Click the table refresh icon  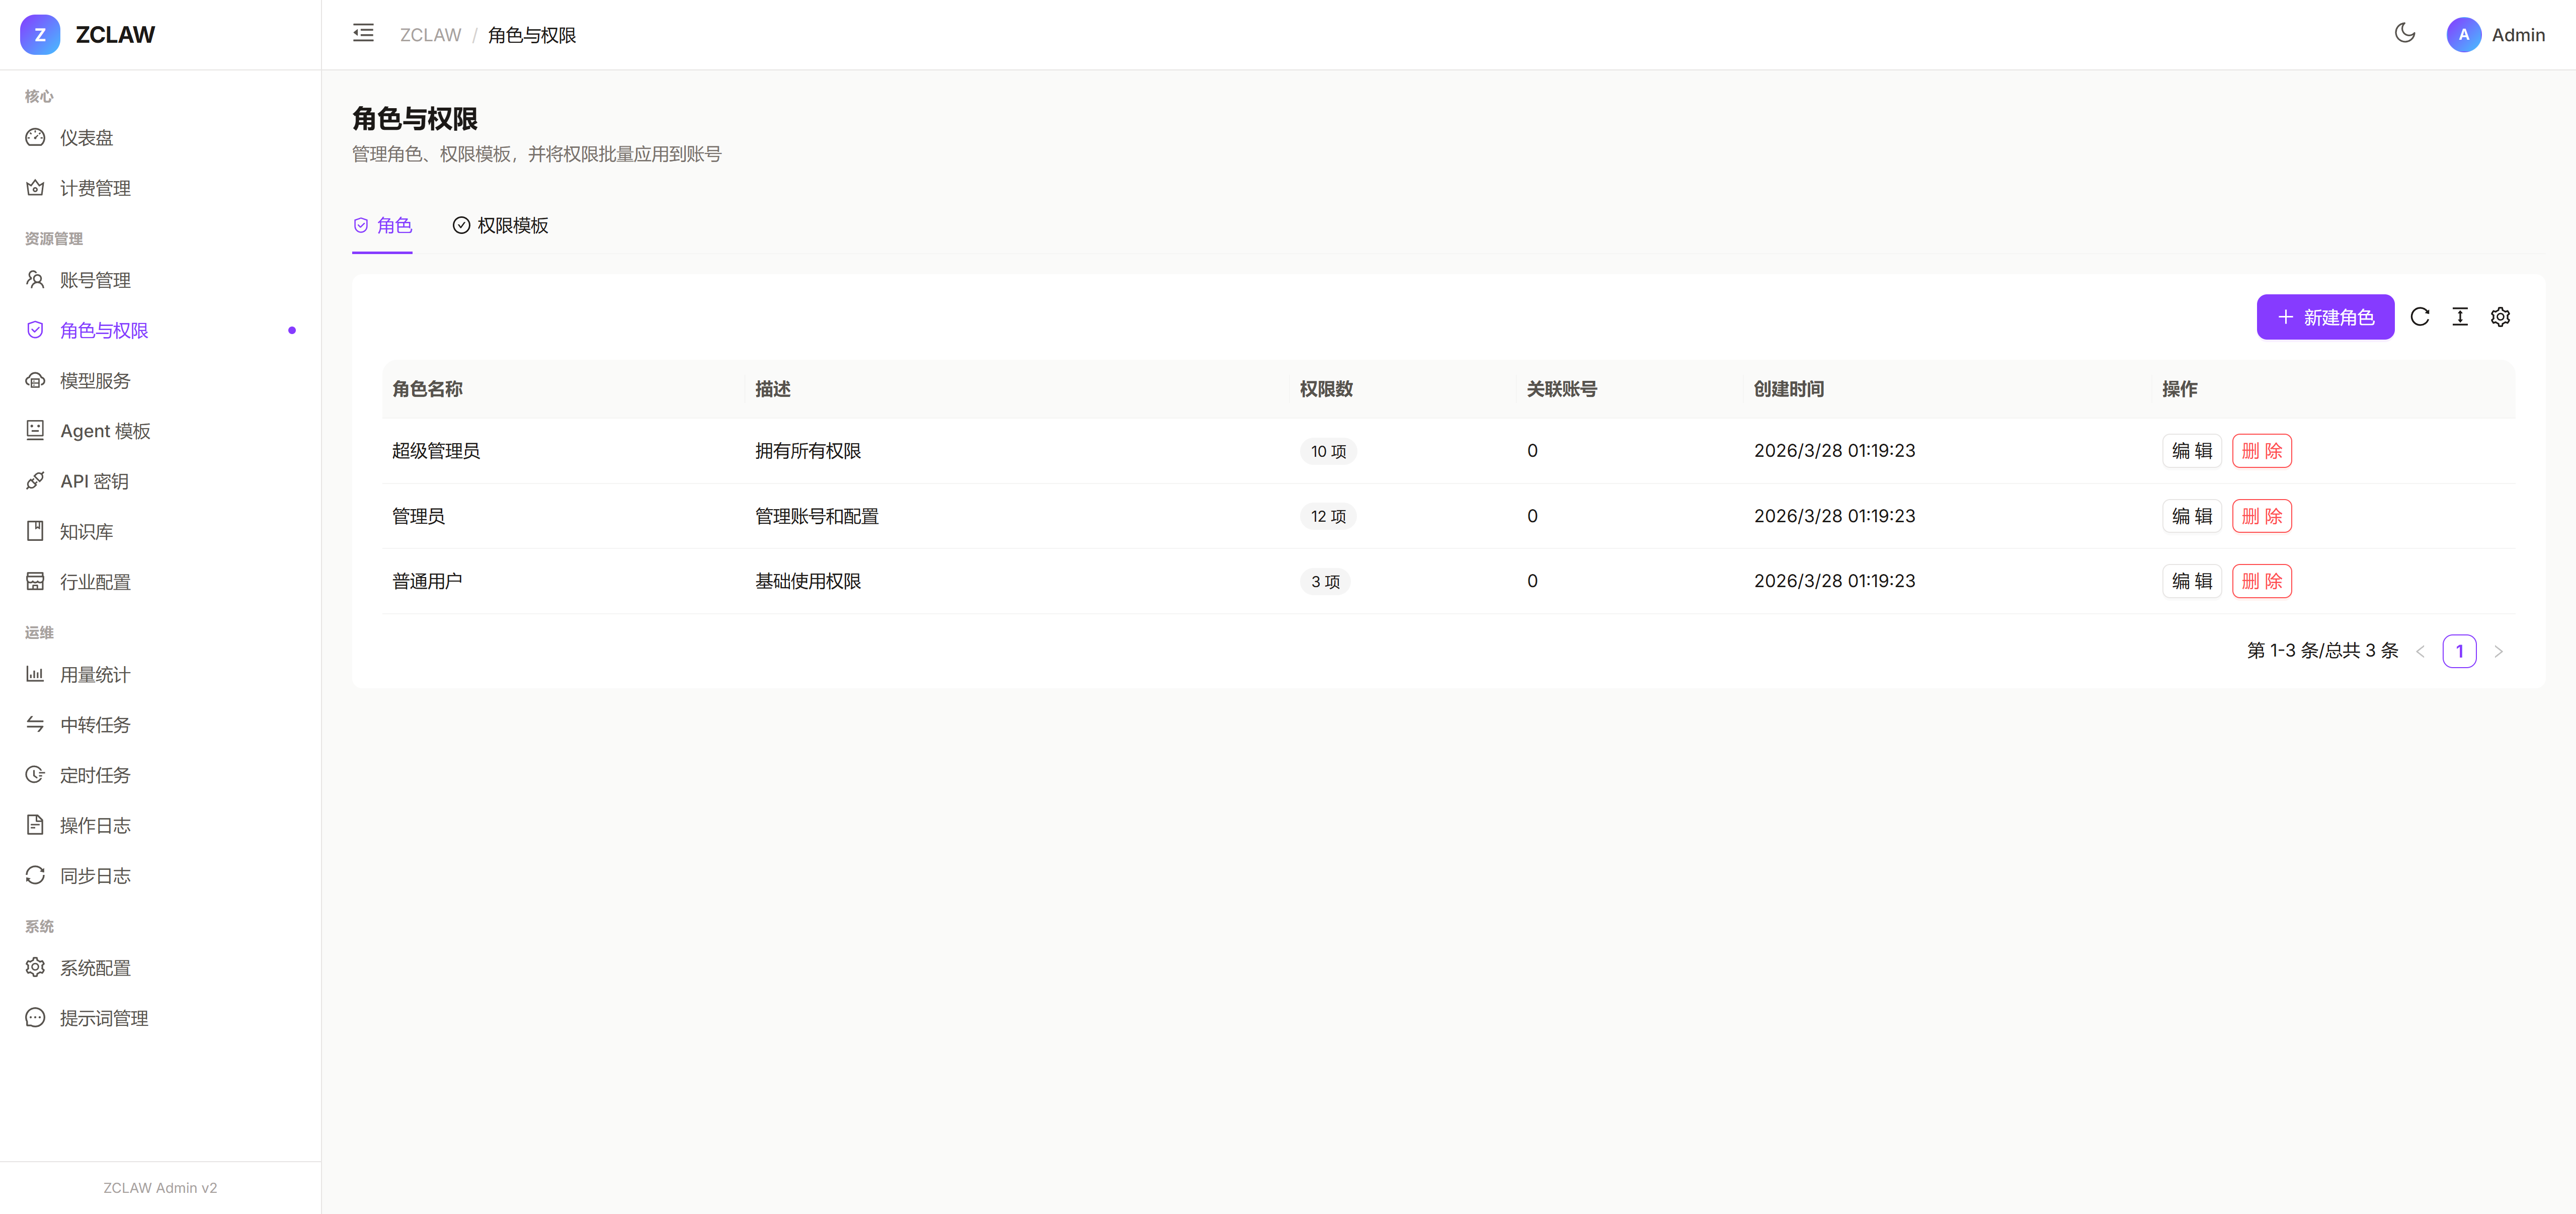pos(2420,317)
